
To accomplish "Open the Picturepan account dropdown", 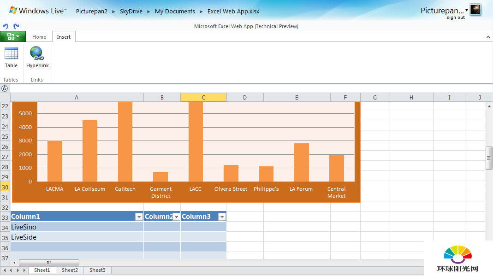I will 467,10.
